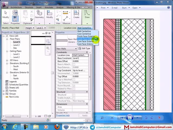Toggle Top is Attached checkbox
This screenshot has height=130, width=173.
pos(74,80)
